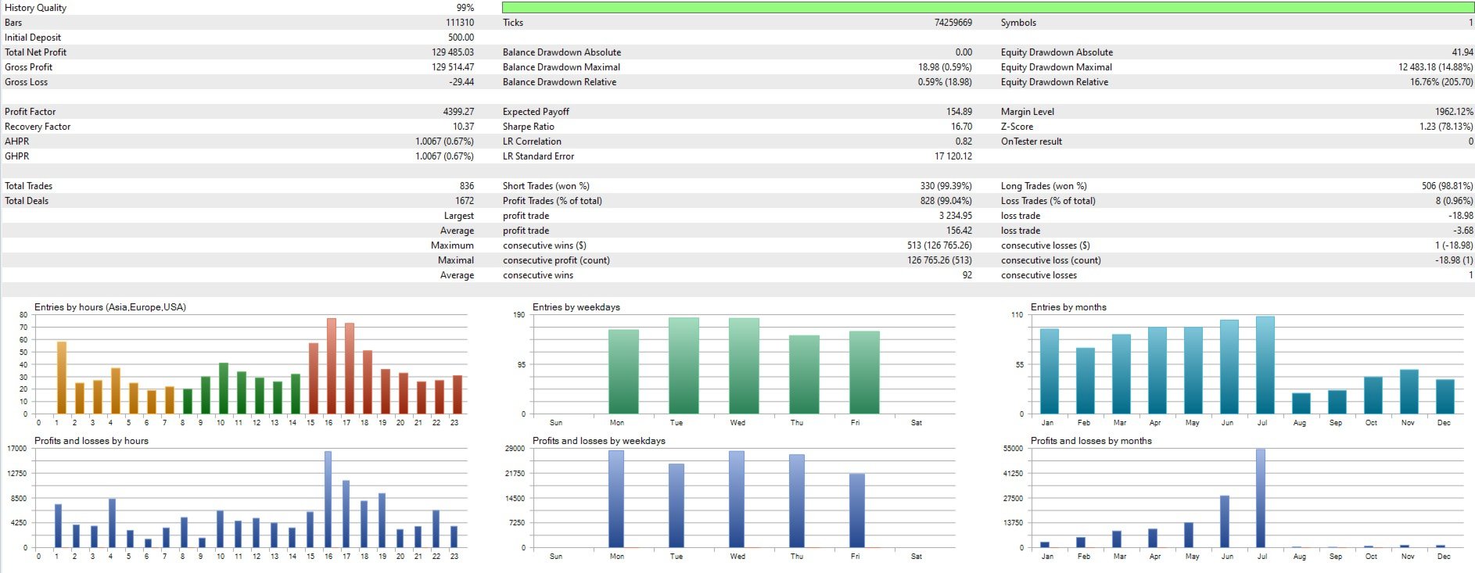Click the "Entries by months" chart title
1475x573 pixels.
1068,307
